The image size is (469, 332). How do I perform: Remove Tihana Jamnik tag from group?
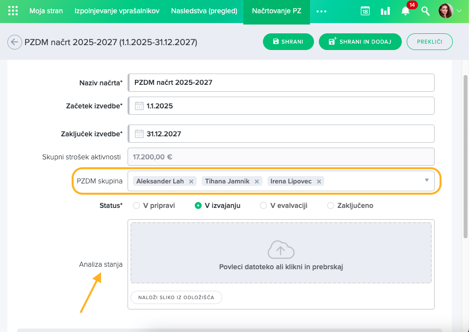(257, 181)
